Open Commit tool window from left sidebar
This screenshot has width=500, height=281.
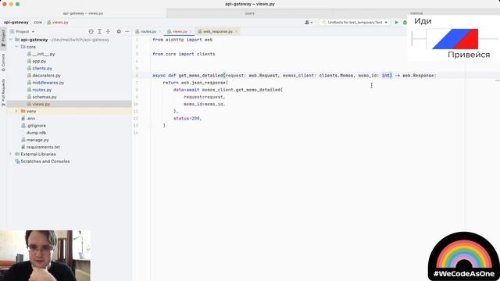(3, 62)
